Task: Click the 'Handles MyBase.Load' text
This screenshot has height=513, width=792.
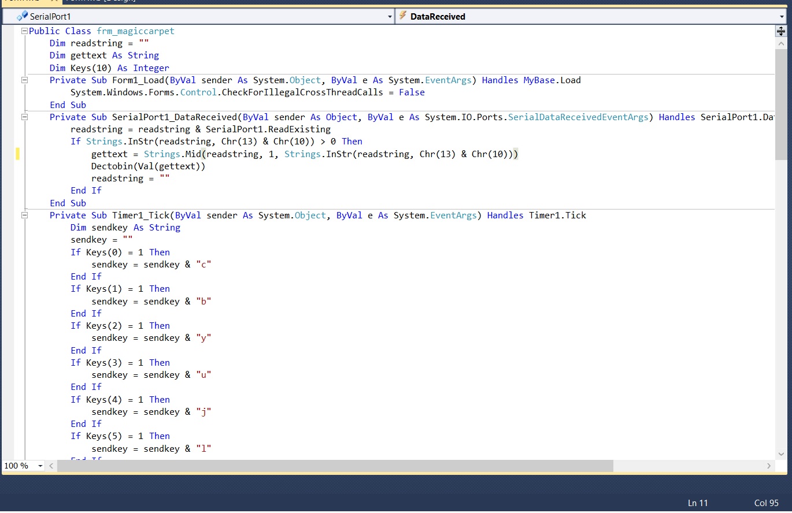Action: point(531,80)
